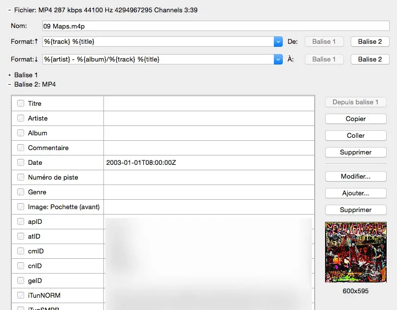Collapse the Fichier info section
The height and width of the screenshot is (310, 397).
(x=9, y=9)
